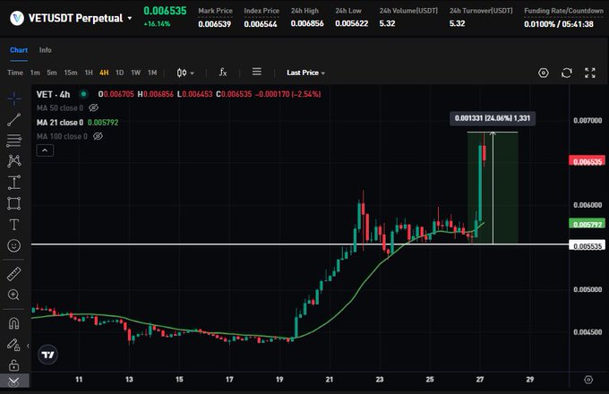Toggle stay in drawing mode pencil-lock
Viewport: 609px width, 394px height.
(x=14, y=345)
